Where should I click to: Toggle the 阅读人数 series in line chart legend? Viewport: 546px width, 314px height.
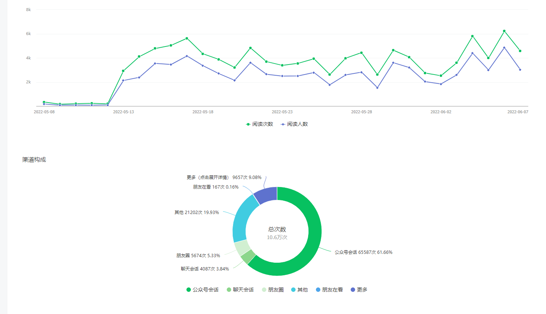294,124
